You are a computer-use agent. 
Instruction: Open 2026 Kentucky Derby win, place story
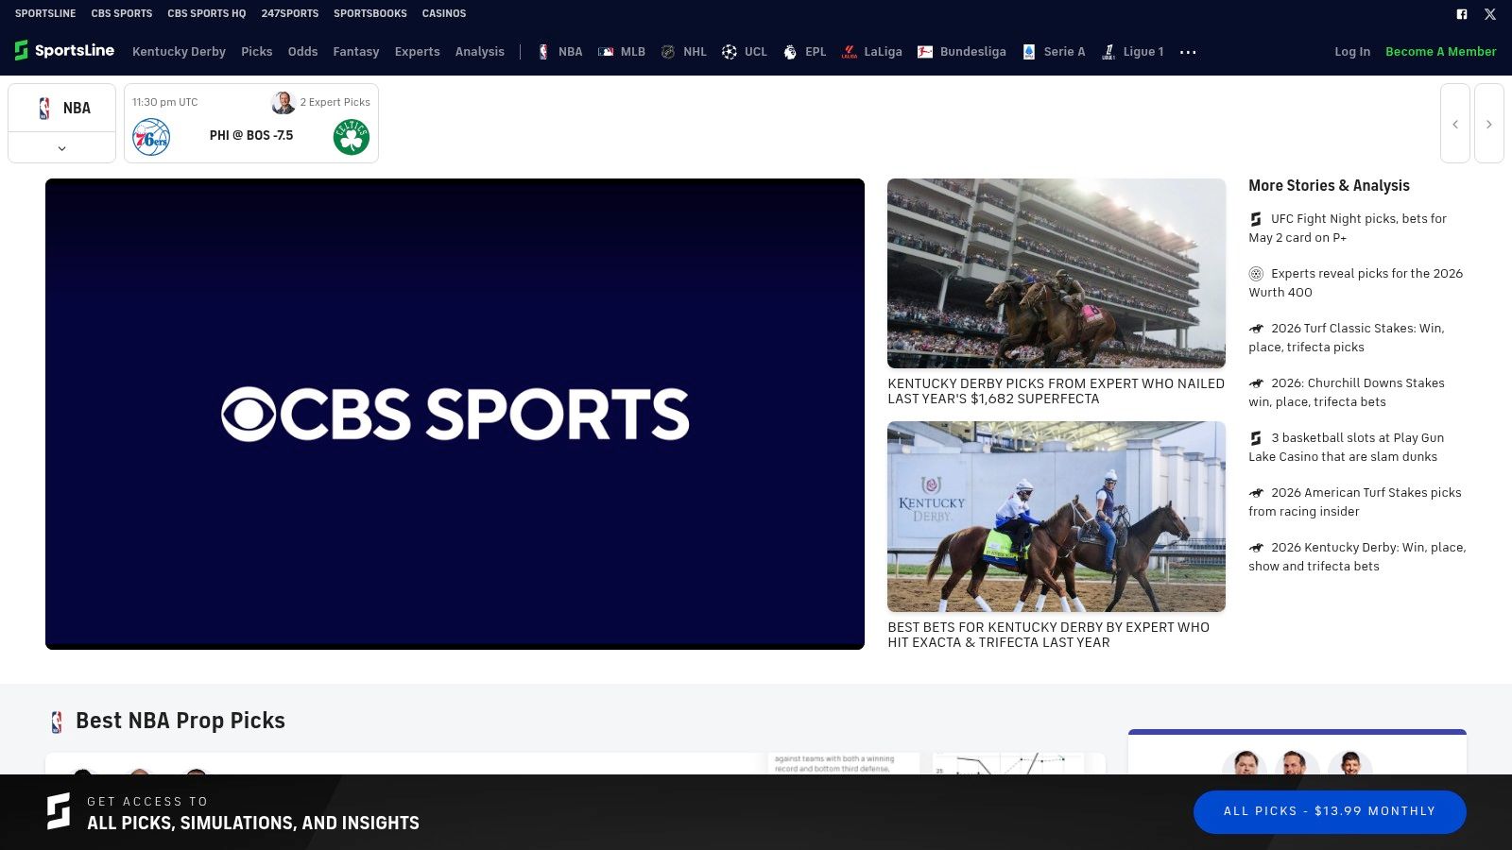coord(1357,557)
